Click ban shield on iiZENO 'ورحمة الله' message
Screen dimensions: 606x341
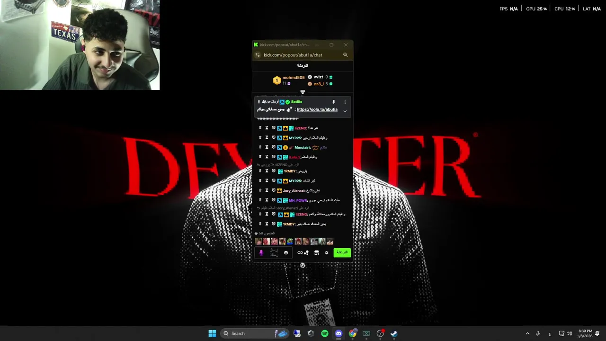point(274,214)
